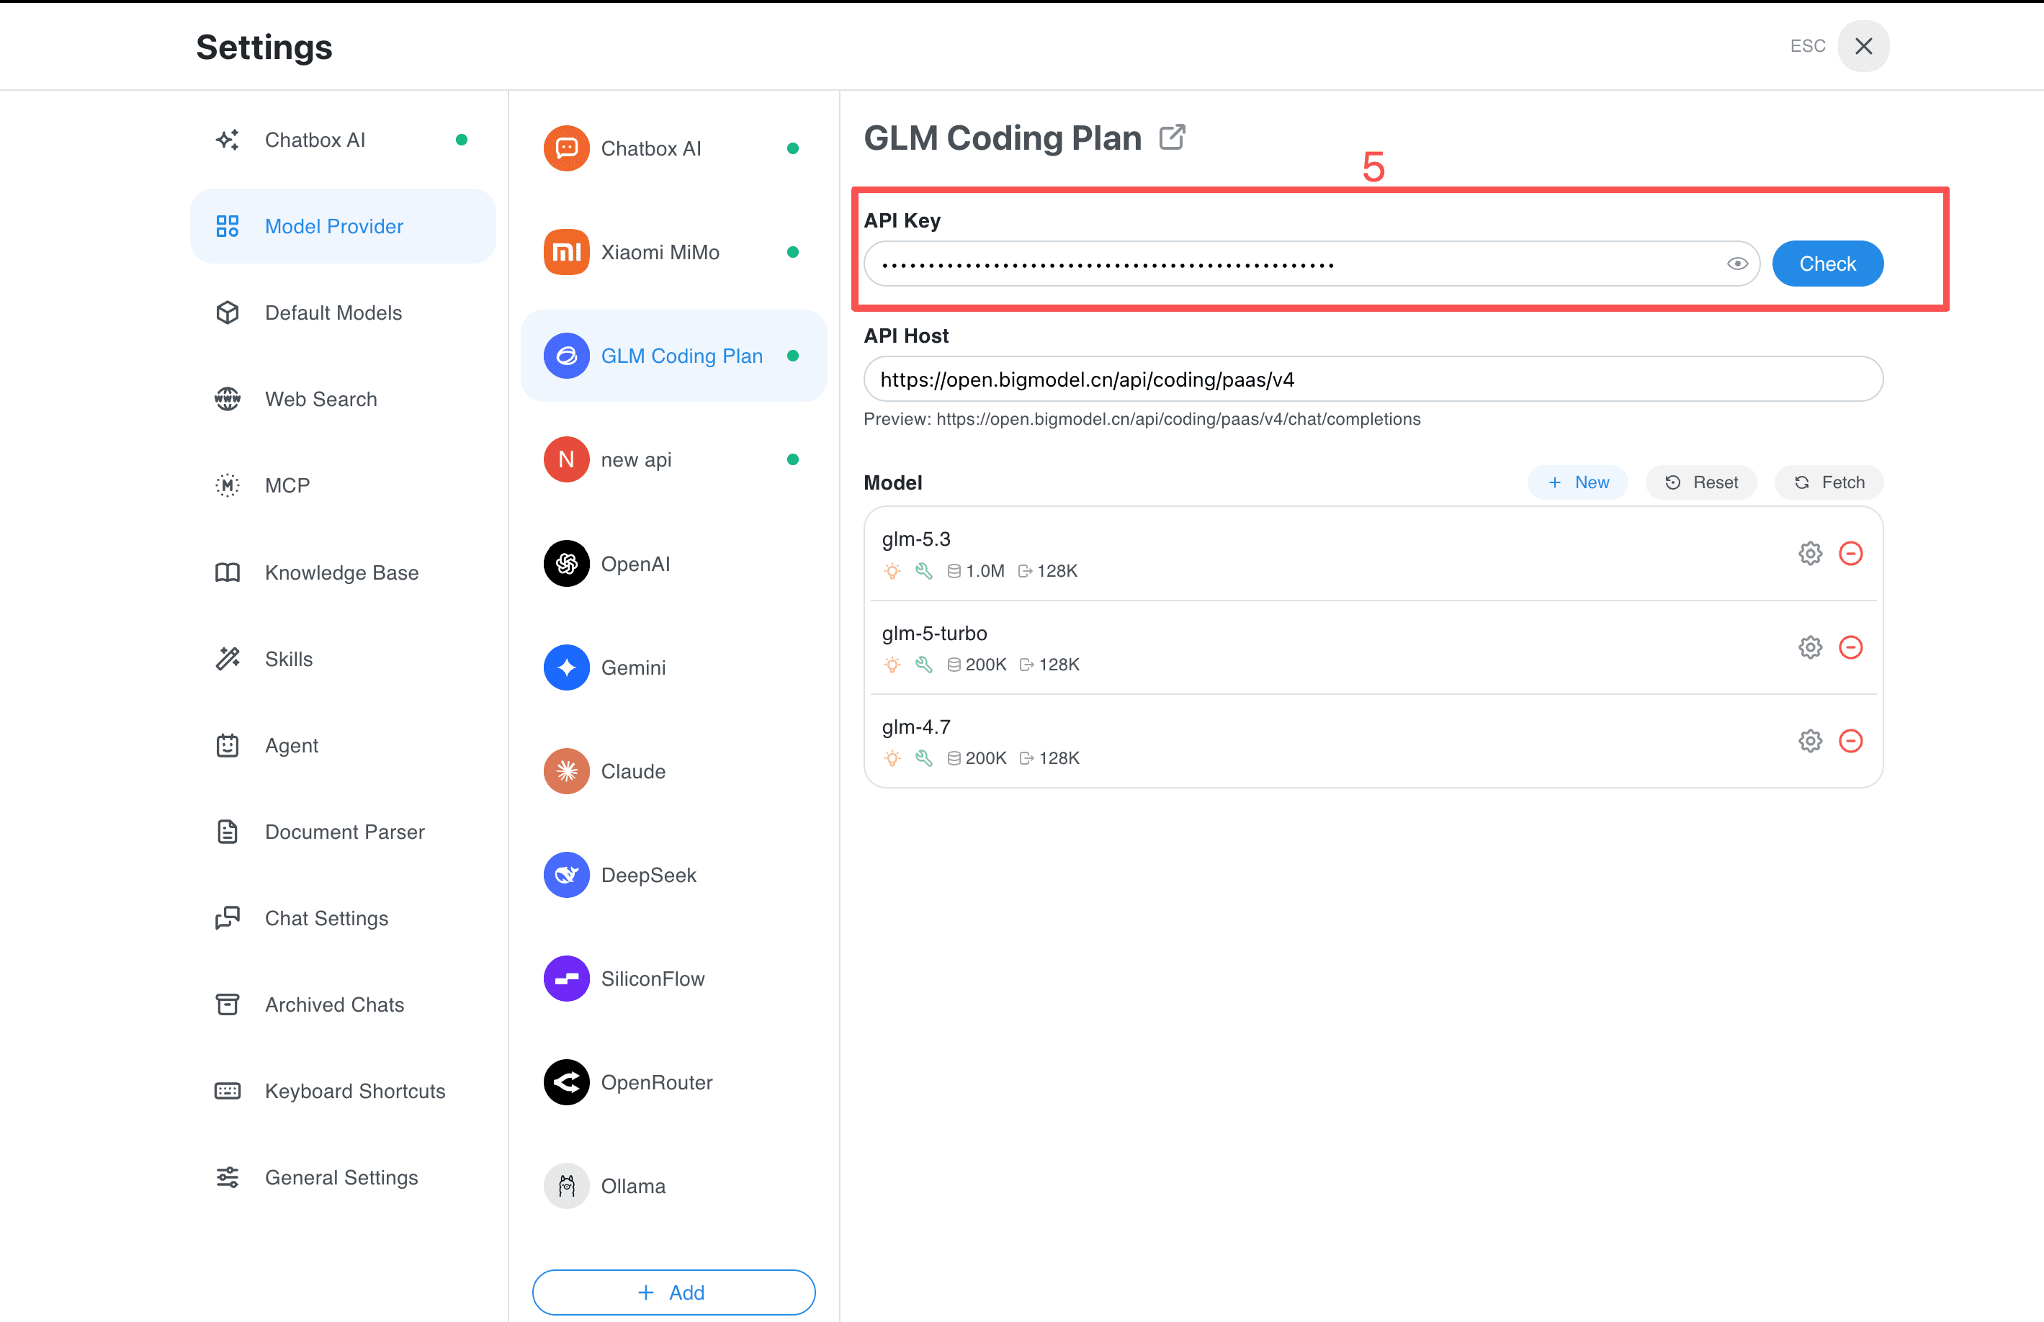This screenshot has width=2044, height=1322.
Task: Open Knowledge Base settings
Action: pyautogui.click(x=343, y=572)
